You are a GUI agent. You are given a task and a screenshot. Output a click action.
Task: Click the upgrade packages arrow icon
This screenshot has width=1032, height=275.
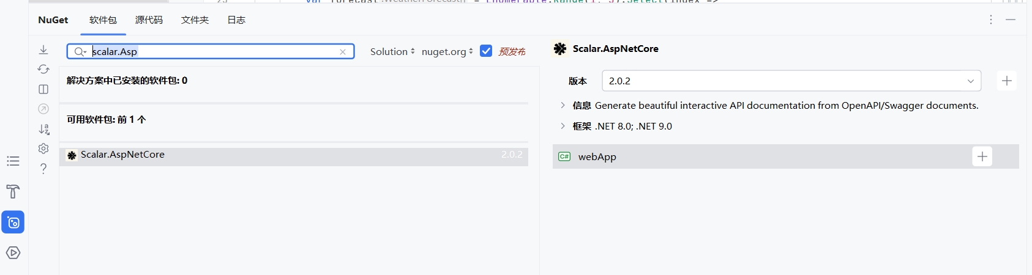click(x=43, y=109)
